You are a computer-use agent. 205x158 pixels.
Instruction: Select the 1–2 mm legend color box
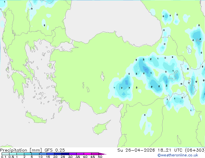[x=20, y=154]
